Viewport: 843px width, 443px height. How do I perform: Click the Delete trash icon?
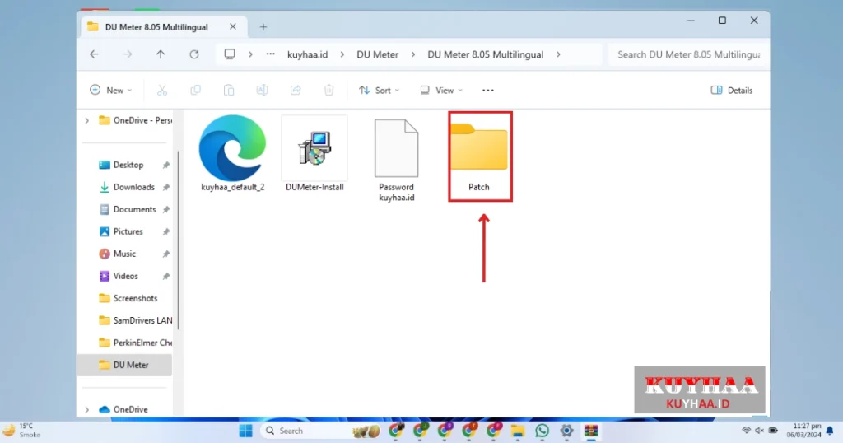329,91
